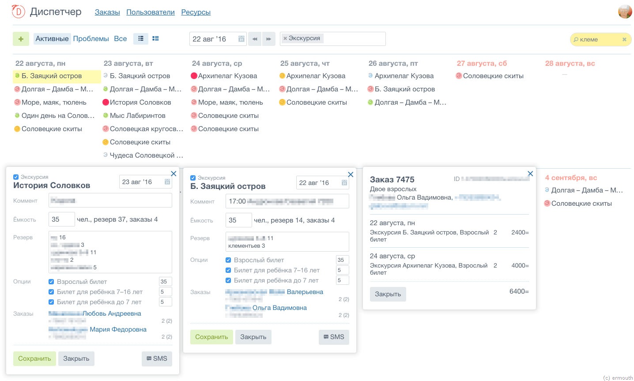Screen dimensions: 634x381
Task: Open the Пользователи menu
Action: pos(151,12)
